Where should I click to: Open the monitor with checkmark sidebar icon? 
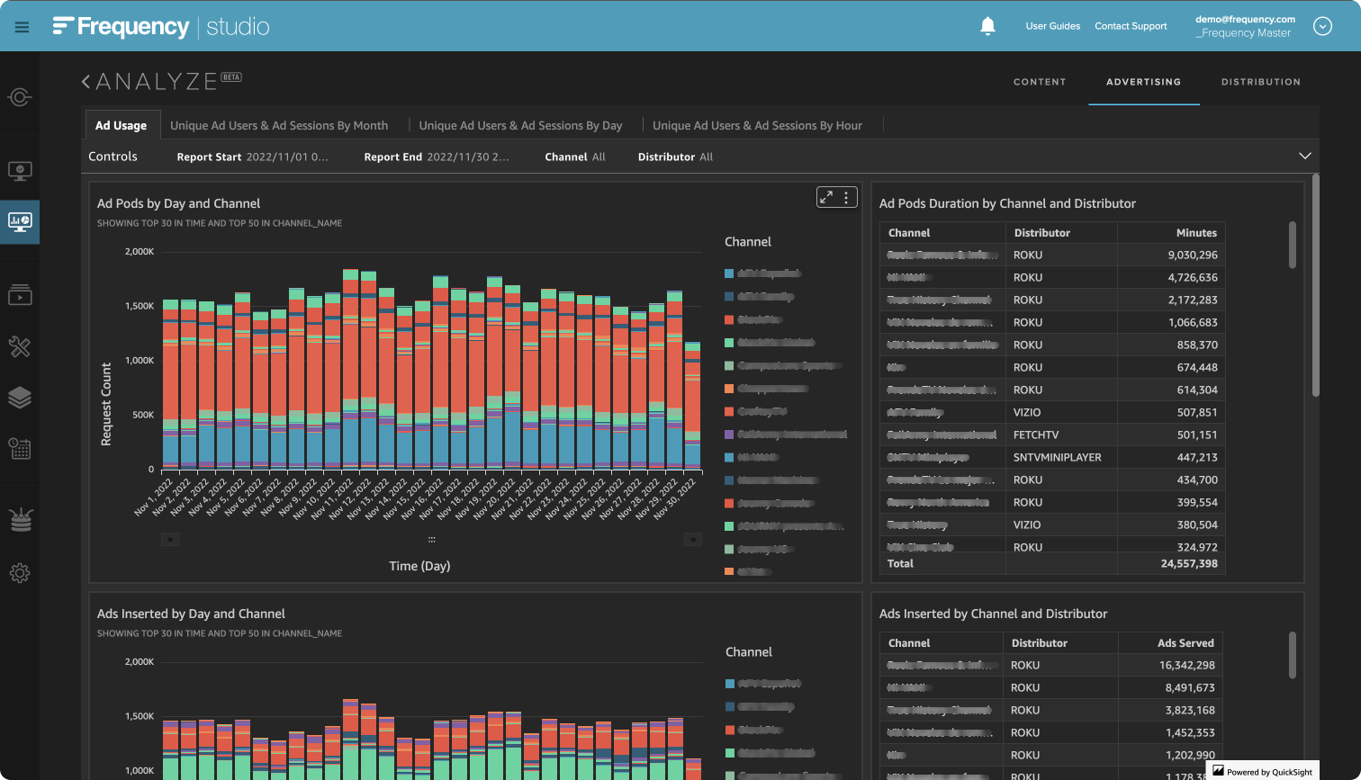[20, 170]
